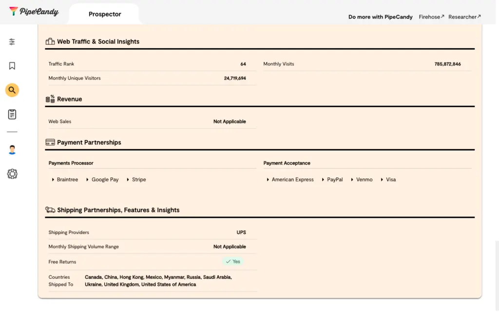Click the Web Traffic & Social Insights heading
The image size is (499, 312).
pyautogui.click(x=98, y=42)
